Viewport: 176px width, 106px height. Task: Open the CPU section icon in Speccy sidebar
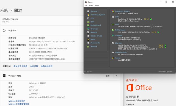pos(88,18)
